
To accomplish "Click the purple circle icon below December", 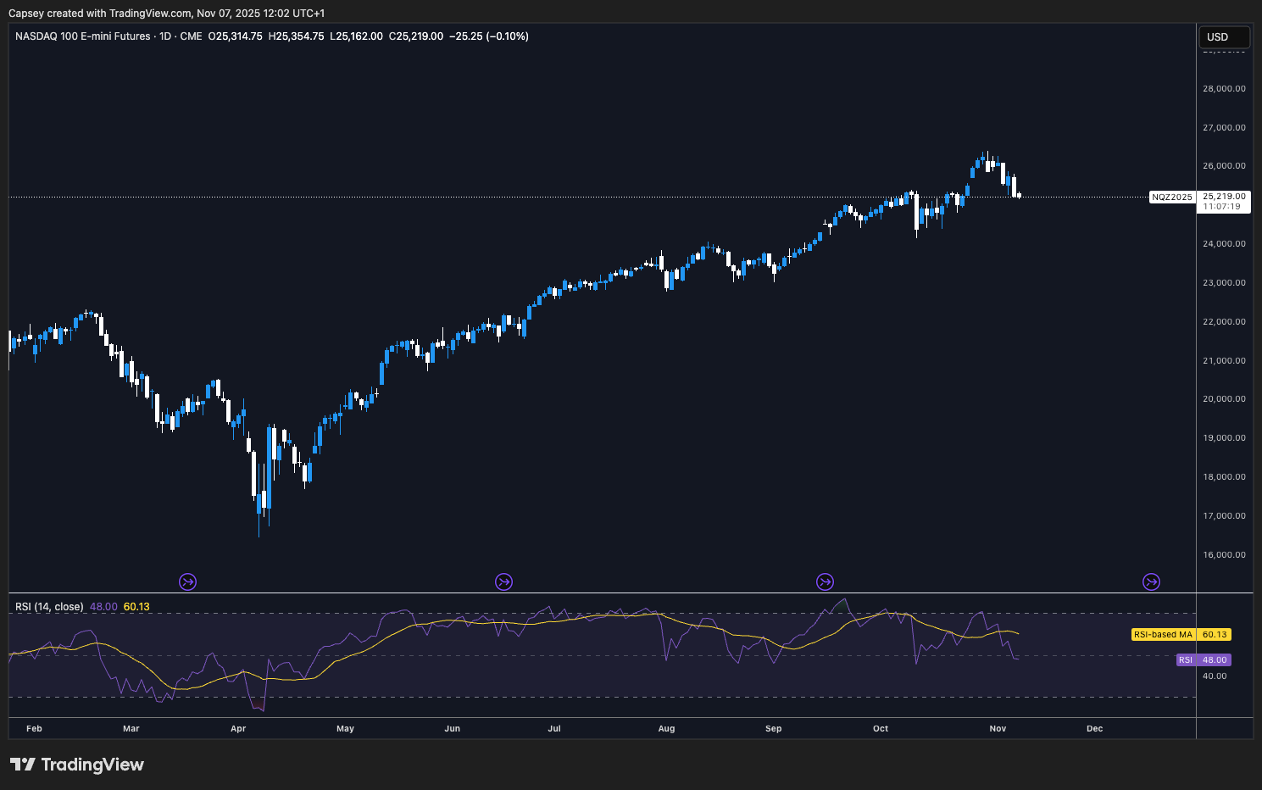I will click(1150, 581).
